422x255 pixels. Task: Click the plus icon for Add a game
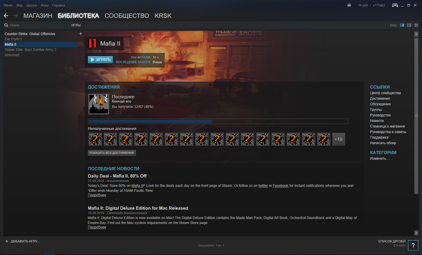(7, 241)
